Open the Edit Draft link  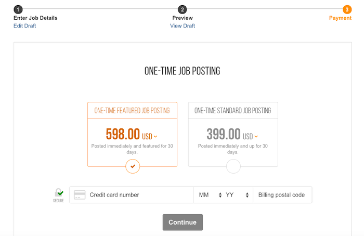click(x=24, y=26)
